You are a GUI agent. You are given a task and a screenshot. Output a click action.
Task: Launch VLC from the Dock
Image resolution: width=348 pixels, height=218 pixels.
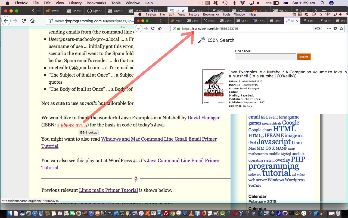[x=191, y=213]
